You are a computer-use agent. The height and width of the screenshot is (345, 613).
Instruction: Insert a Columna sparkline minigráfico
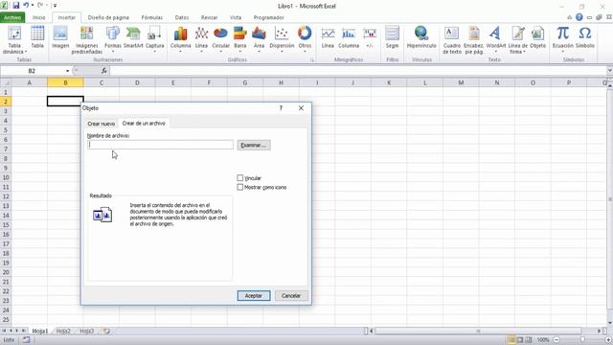[x=349, y=37]
